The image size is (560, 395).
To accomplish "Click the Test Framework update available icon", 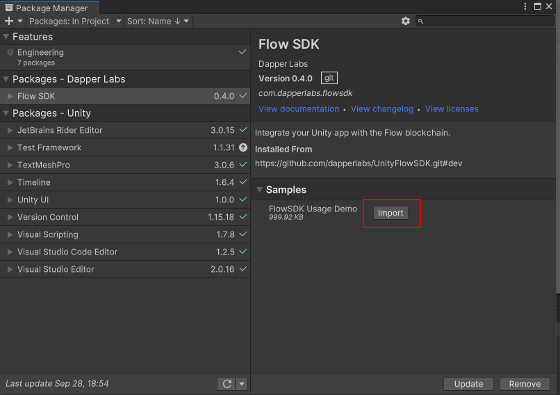I will pyautogui.click(x=242, y=147).
